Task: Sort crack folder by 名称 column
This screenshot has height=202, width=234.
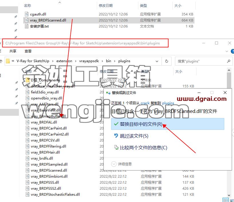Action: (x=27, y=6)
